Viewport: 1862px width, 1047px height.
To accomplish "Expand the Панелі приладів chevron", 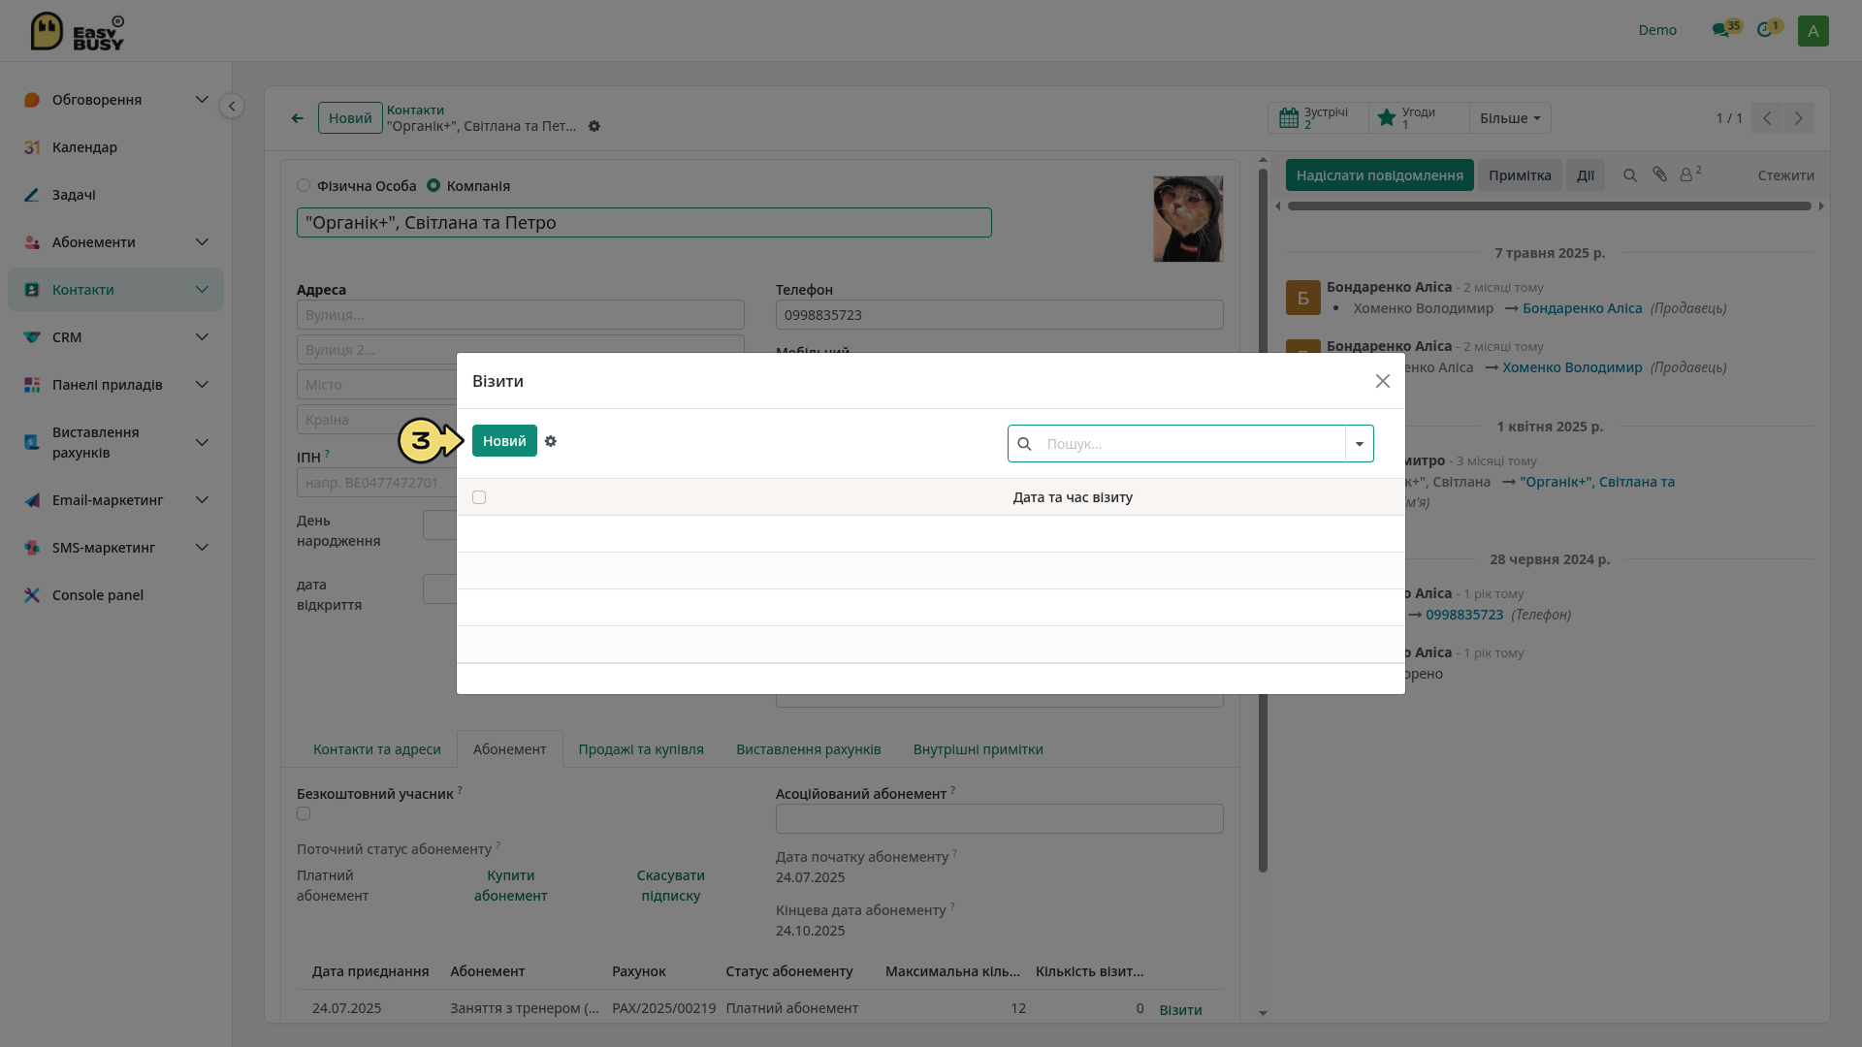I will pos(202,385).
